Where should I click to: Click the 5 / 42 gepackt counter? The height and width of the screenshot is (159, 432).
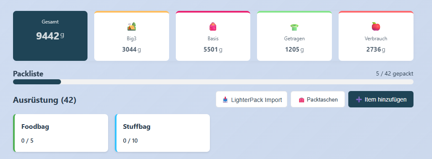[x=395, y=74]
